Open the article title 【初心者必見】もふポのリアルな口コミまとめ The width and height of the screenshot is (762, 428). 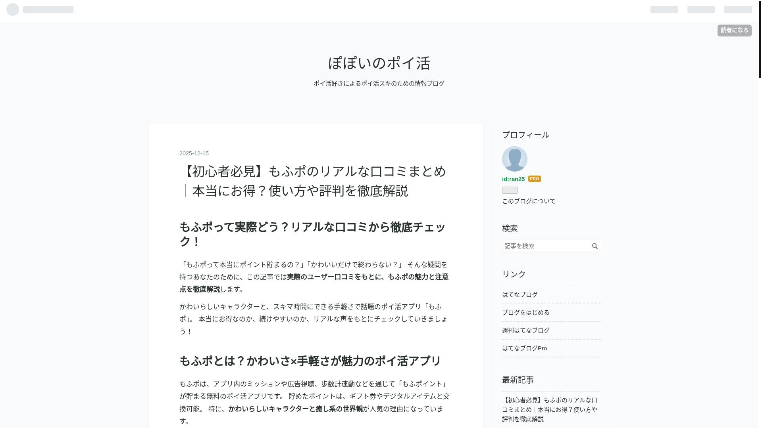click(x=314, y=181)
